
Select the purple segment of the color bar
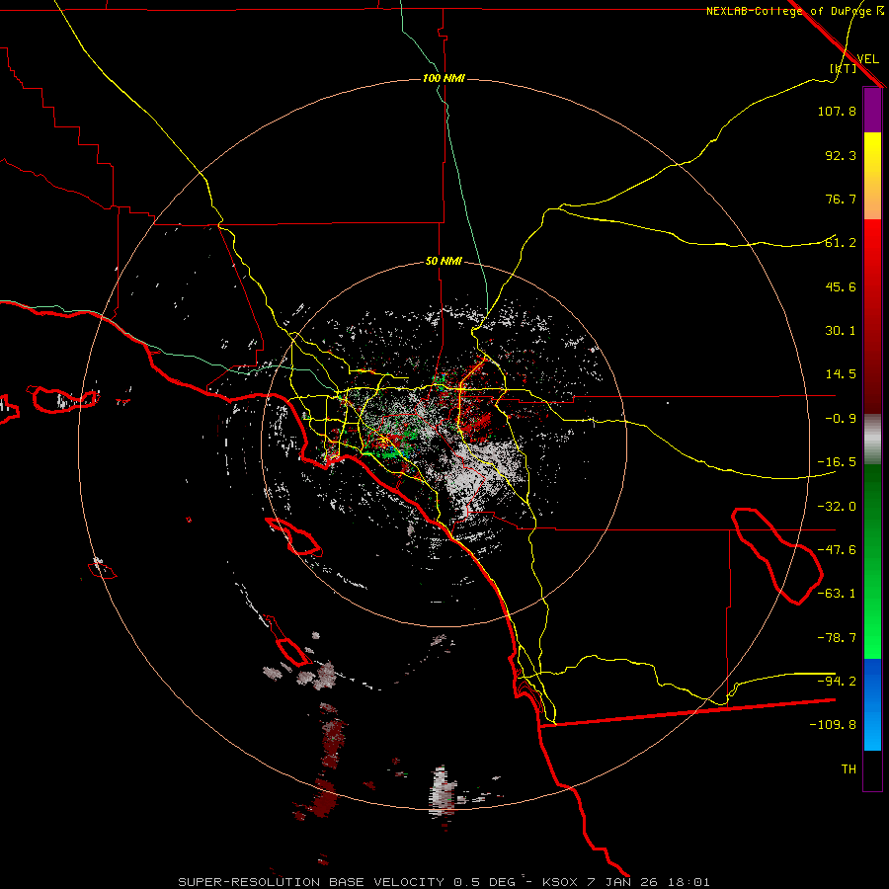coord(872,111)
